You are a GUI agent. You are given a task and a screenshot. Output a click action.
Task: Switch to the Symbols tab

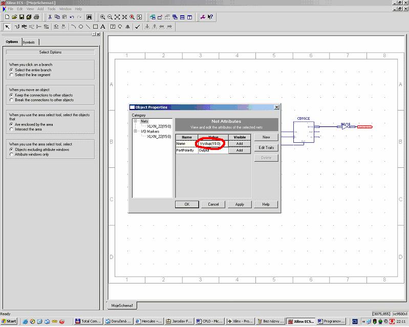[x=29, y=42]
